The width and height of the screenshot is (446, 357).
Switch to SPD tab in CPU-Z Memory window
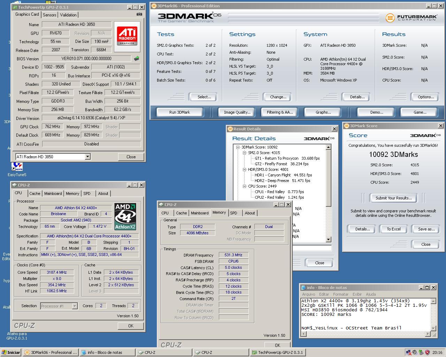pyautogui.click(x=234, y=213)
